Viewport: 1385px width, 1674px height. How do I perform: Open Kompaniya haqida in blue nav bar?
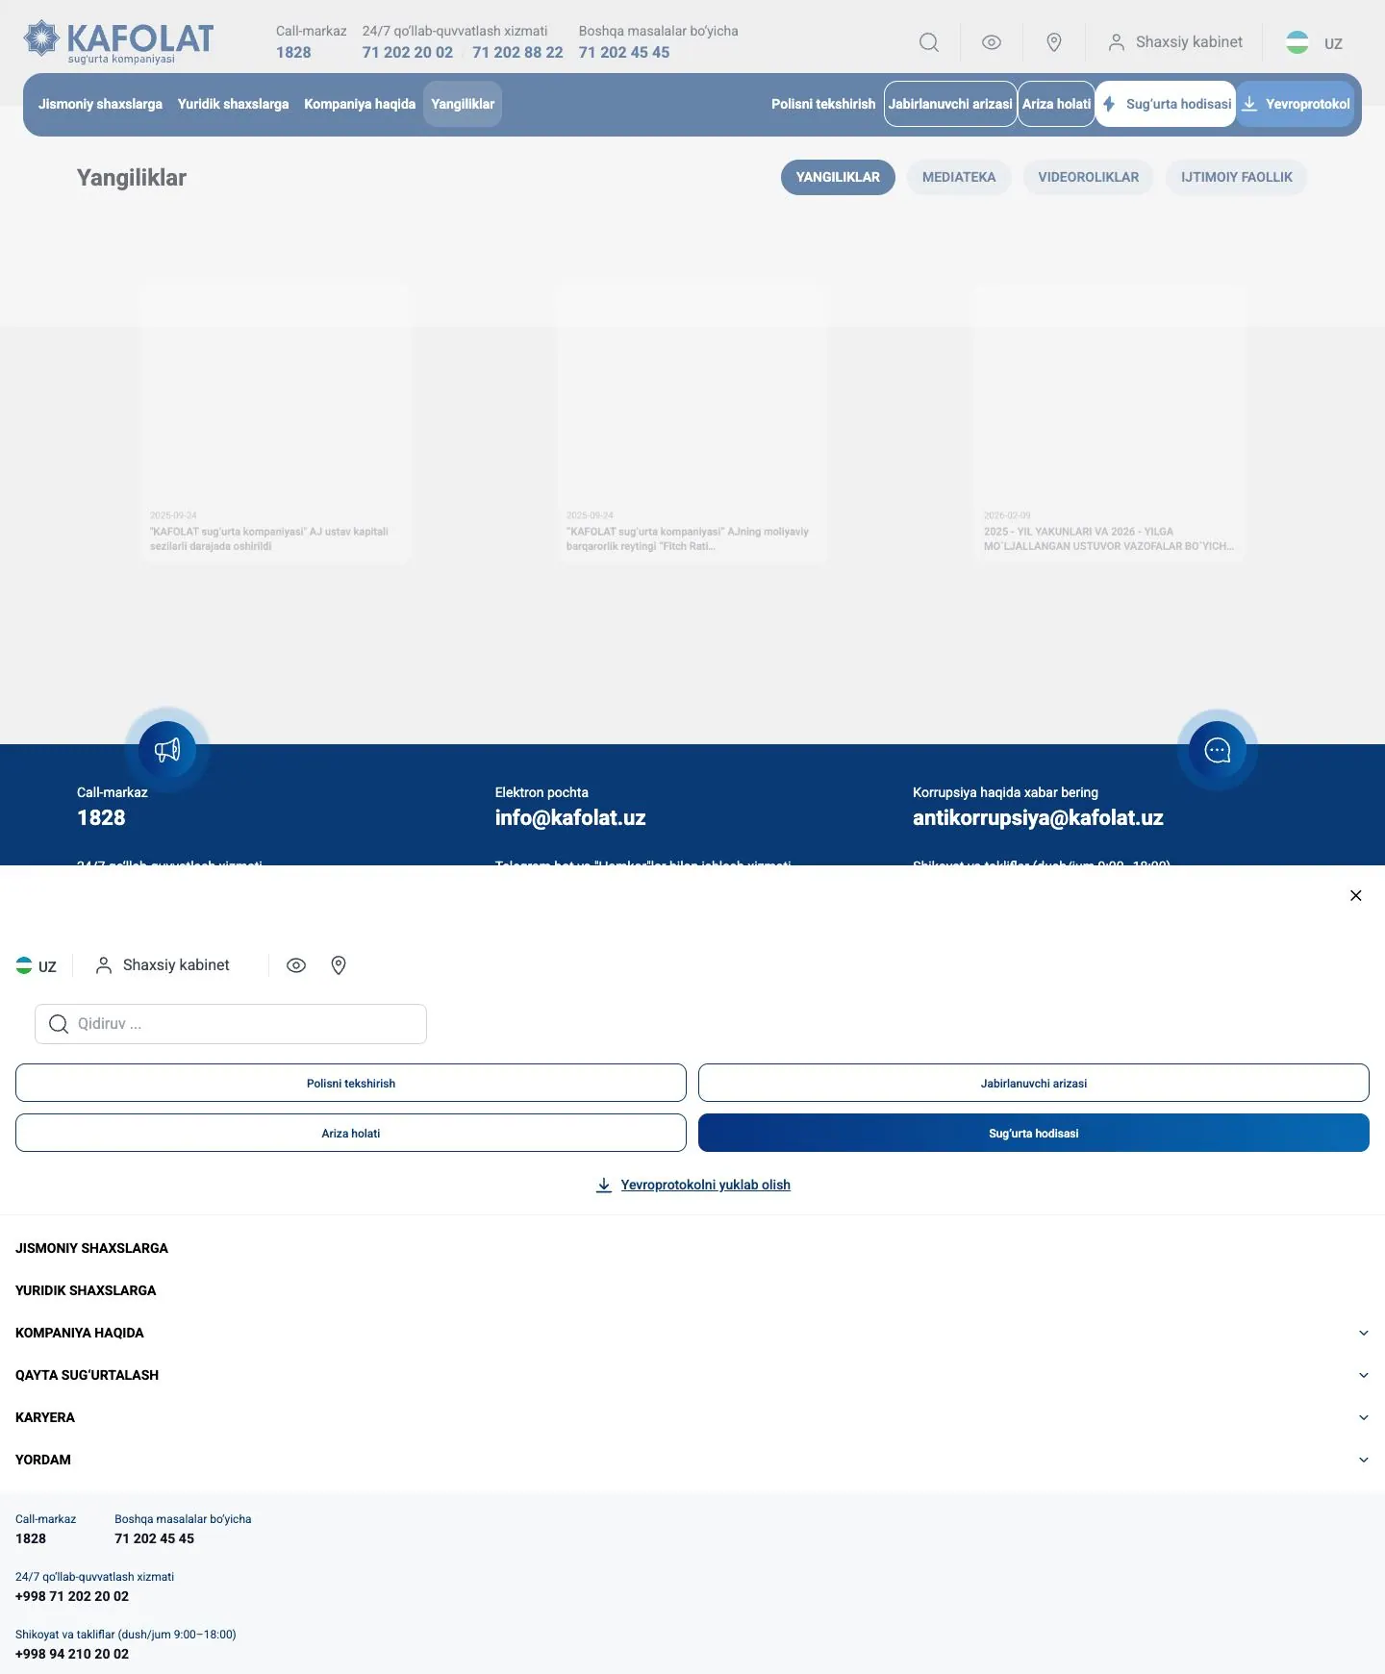tap(360, 104)
